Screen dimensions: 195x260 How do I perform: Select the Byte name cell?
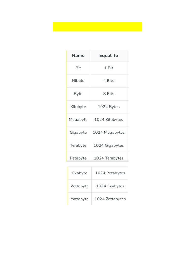78,94
